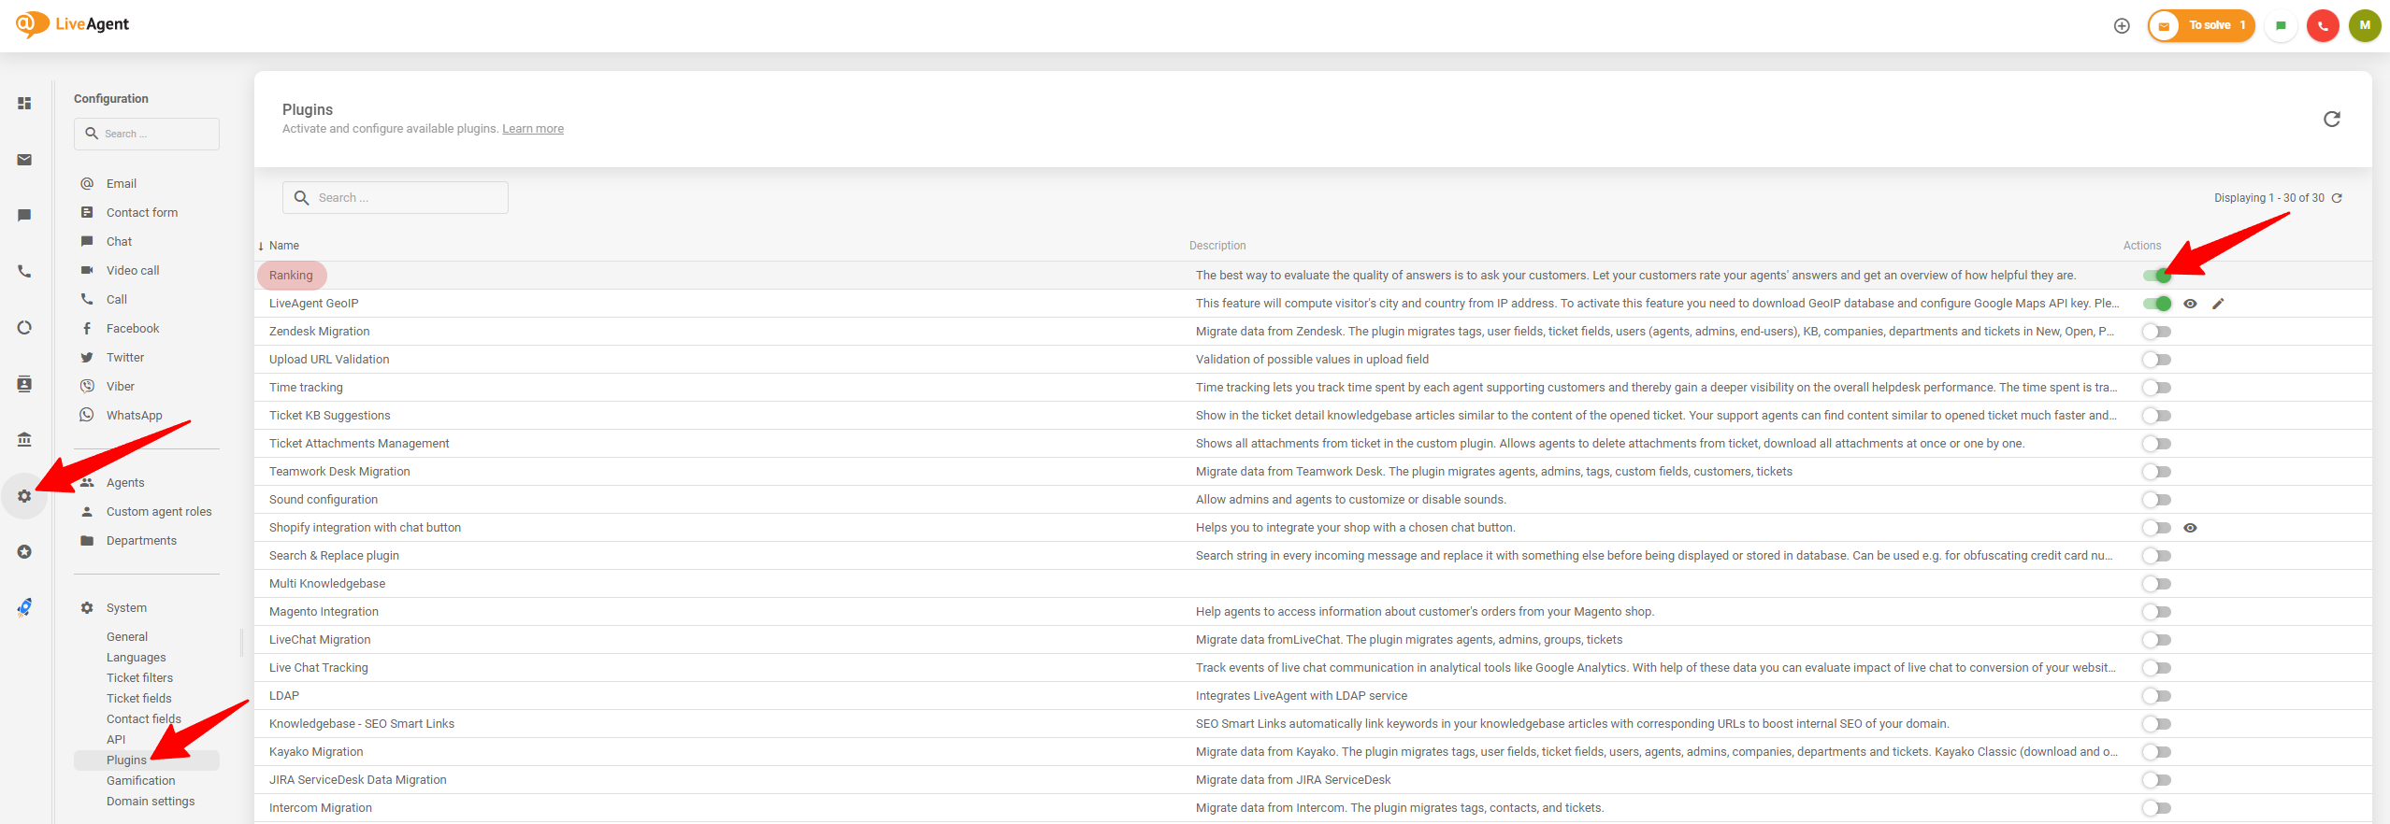Screen dimensions: 2390x824
Task: Turn on the Zendesk Migration plugin
Action: click(x=2157, y=332)
